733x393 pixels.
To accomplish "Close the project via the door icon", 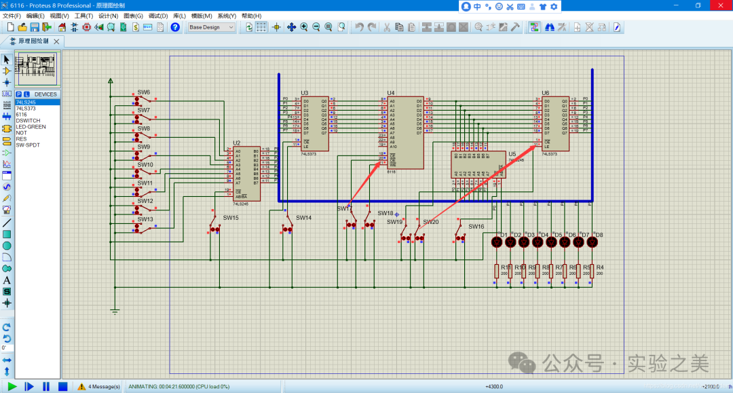I will coord(47,28).
